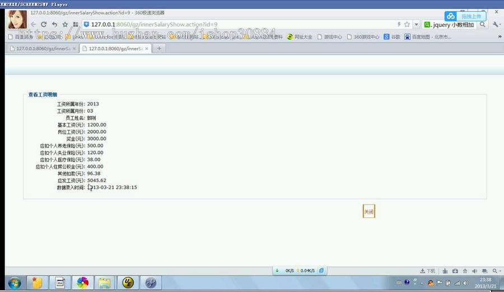The image size is (504, 292).
Task: Open the Eclipse-style sphere taskbar icon
Action: (x=151, y=283)
